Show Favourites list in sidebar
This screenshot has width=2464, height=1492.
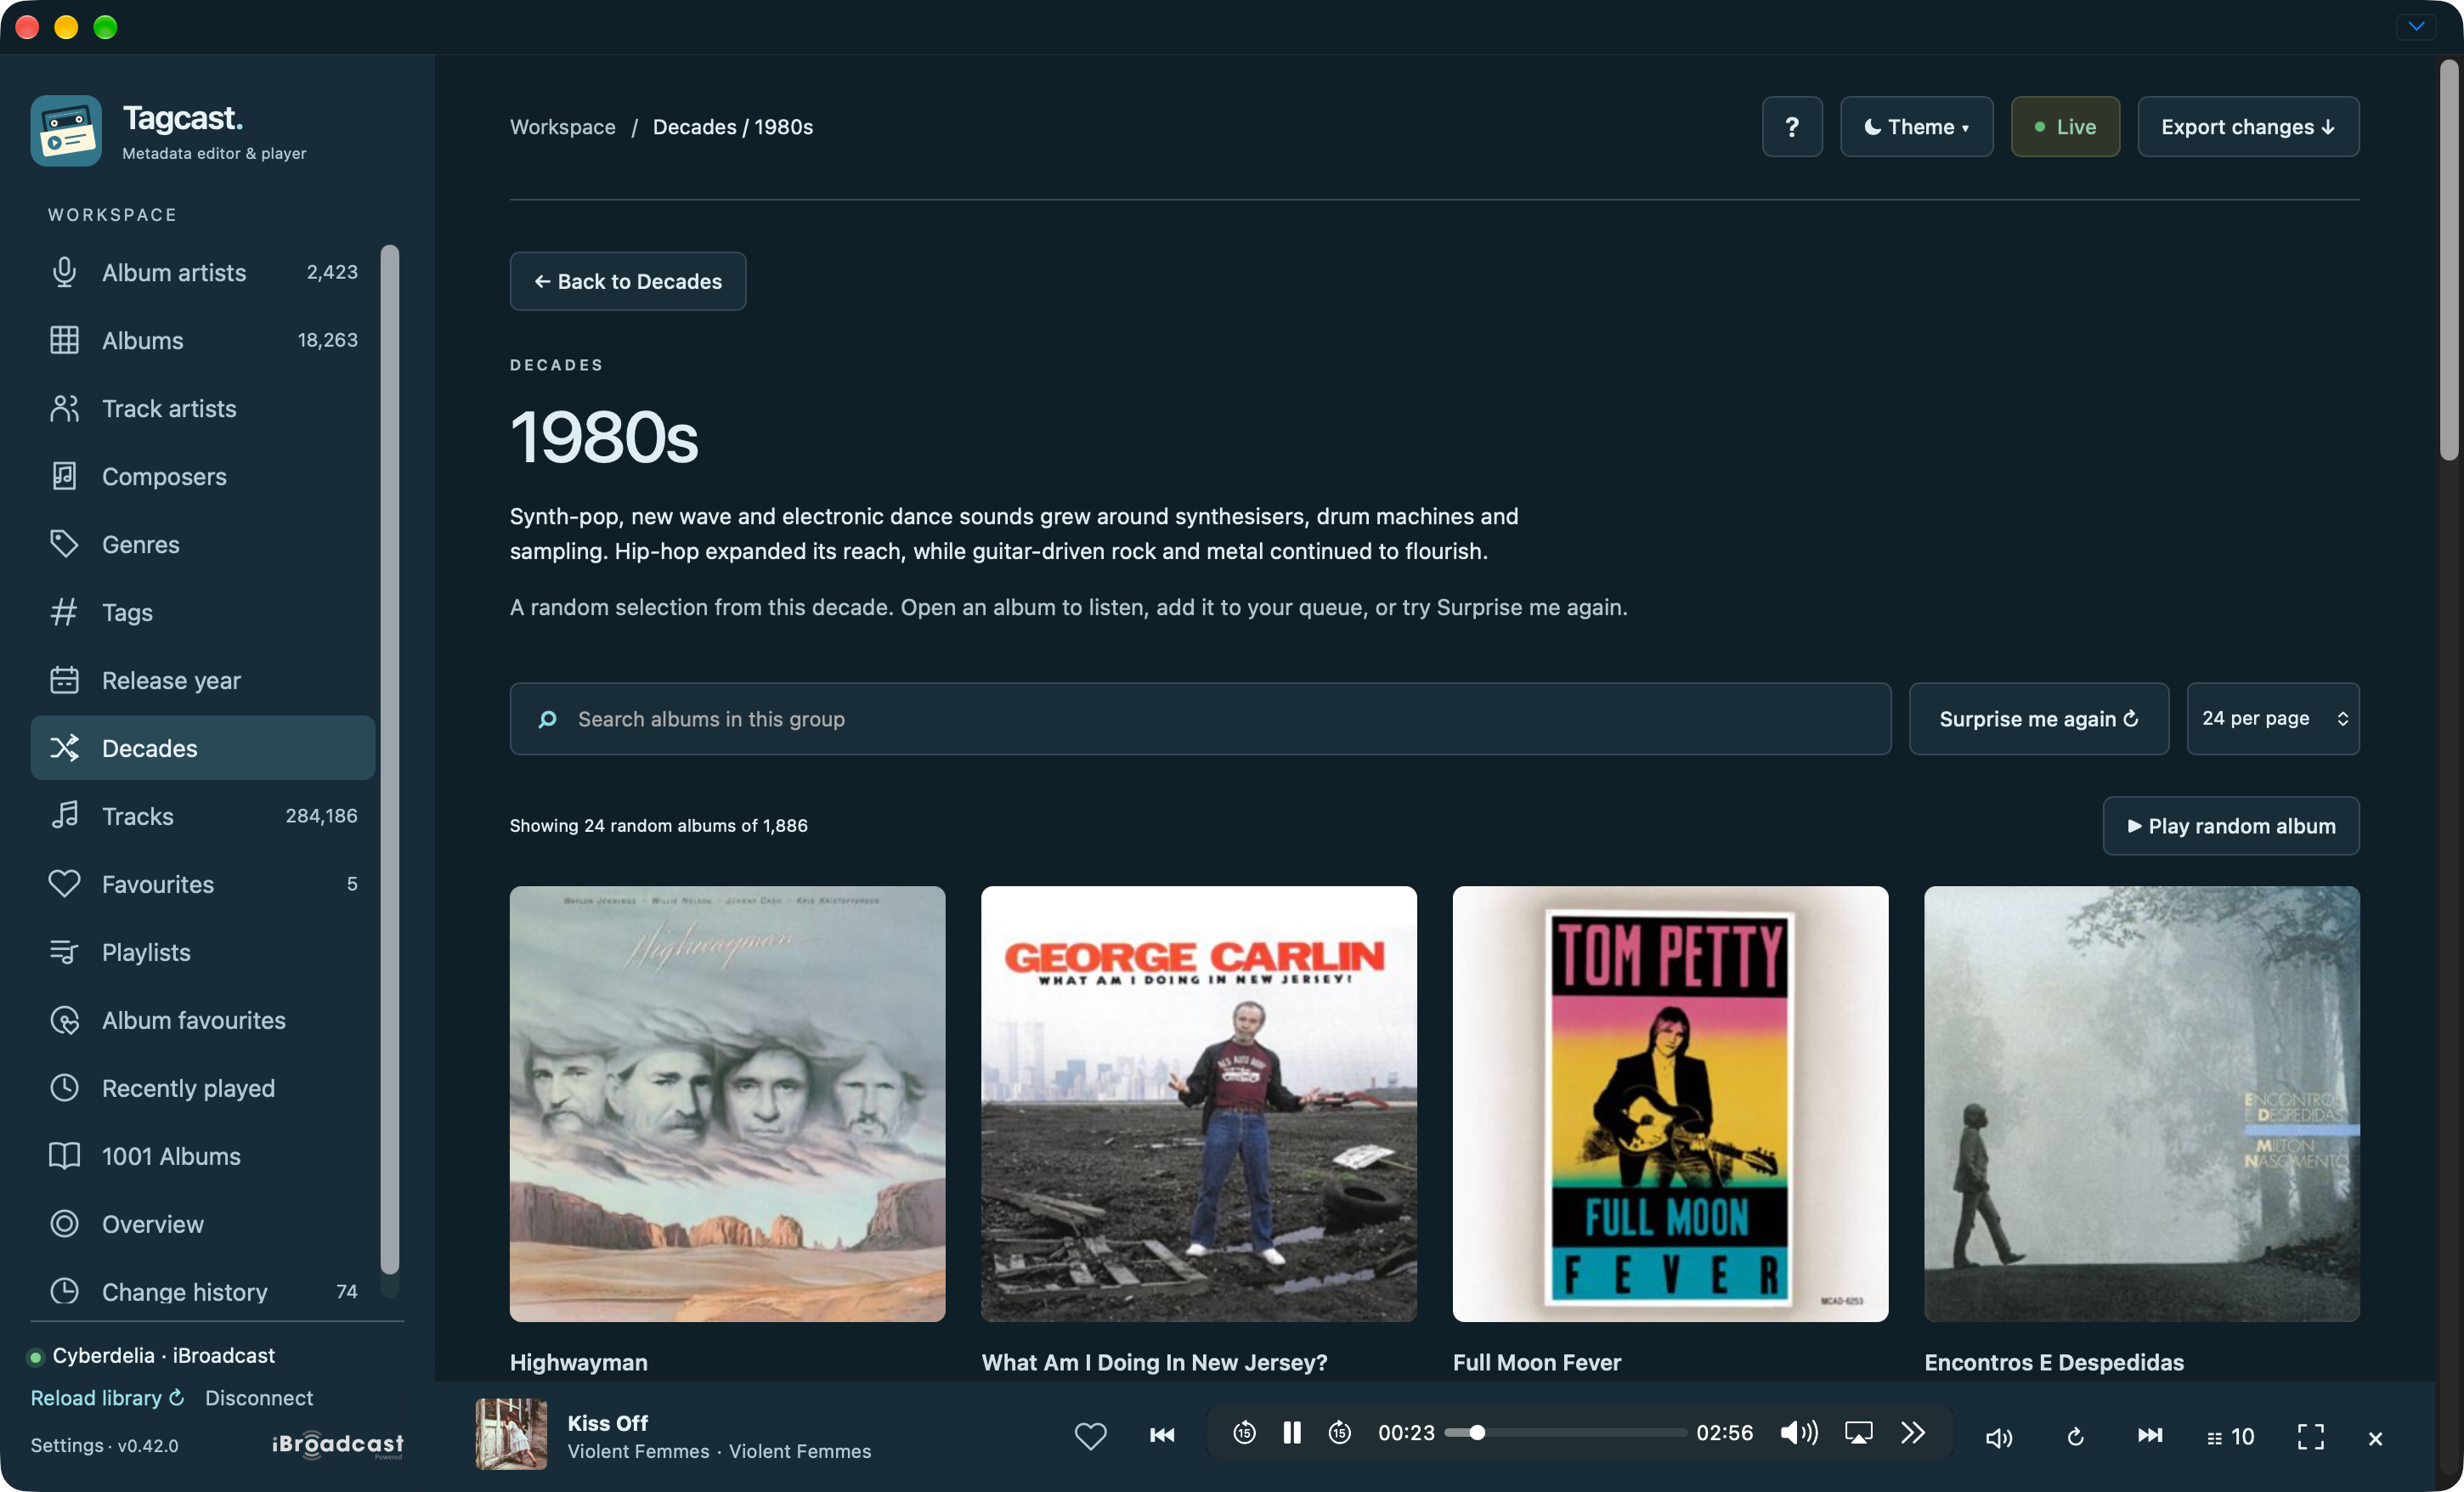click(x=203, y=884)
